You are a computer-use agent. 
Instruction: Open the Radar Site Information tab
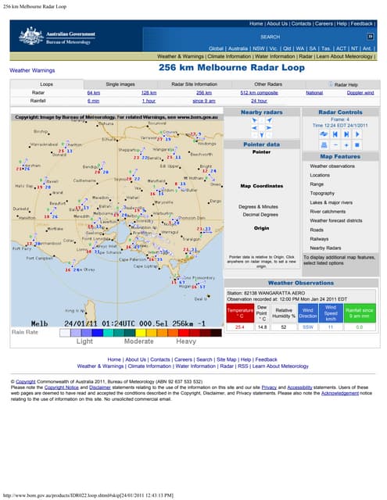[x=195, y=84]
